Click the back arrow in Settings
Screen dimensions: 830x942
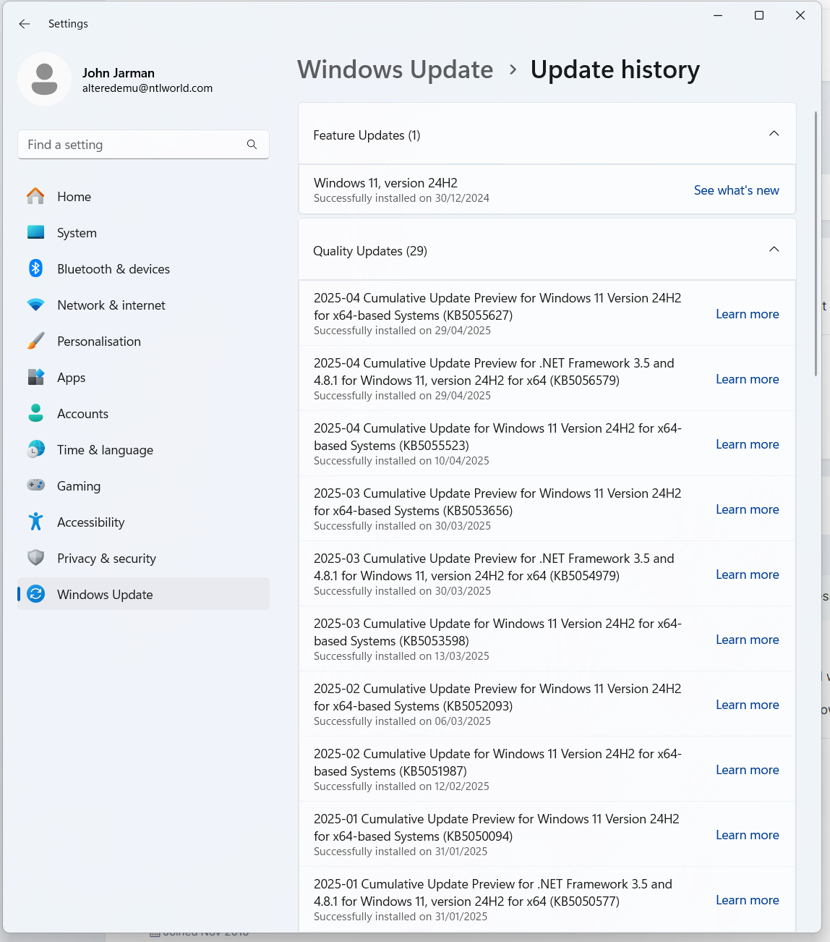[x=25, y=24]
